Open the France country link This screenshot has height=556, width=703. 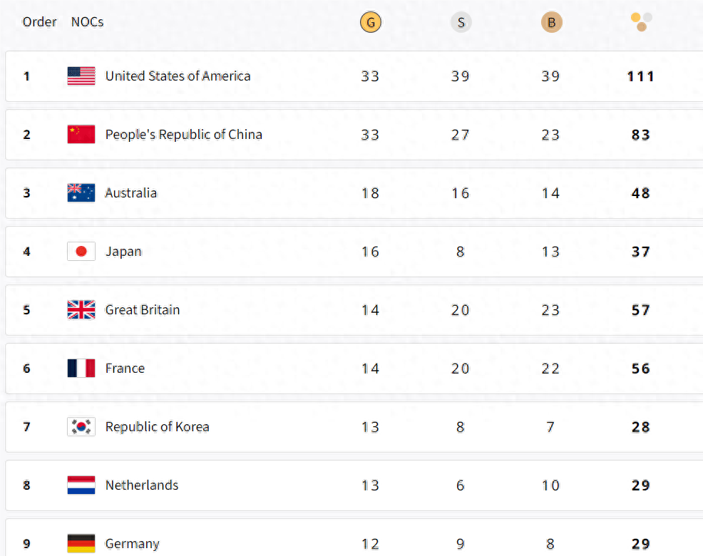[x=125, y=369]
